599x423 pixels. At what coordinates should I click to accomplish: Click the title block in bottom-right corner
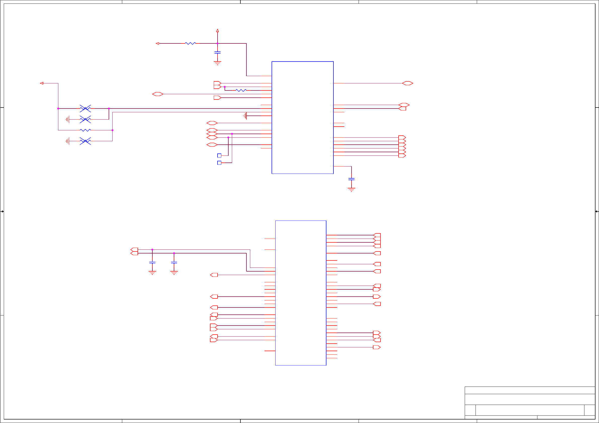click(530, 403)
